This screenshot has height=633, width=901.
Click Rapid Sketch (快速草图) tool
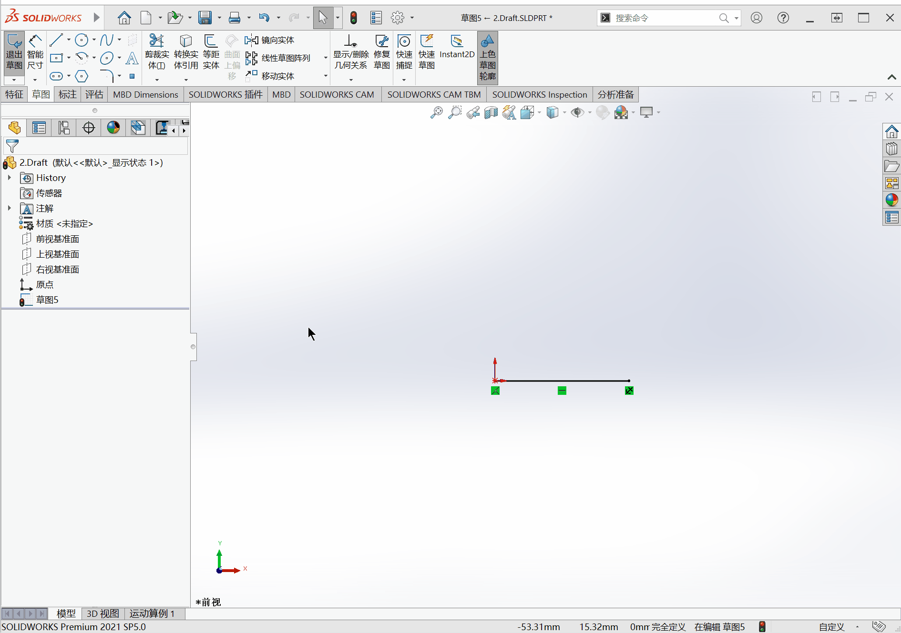click(427, 52)
